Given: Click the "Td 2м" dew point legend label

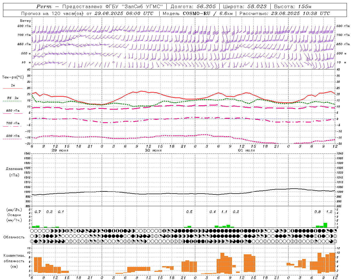Looking at the screenshot, I should pos(13,98).
